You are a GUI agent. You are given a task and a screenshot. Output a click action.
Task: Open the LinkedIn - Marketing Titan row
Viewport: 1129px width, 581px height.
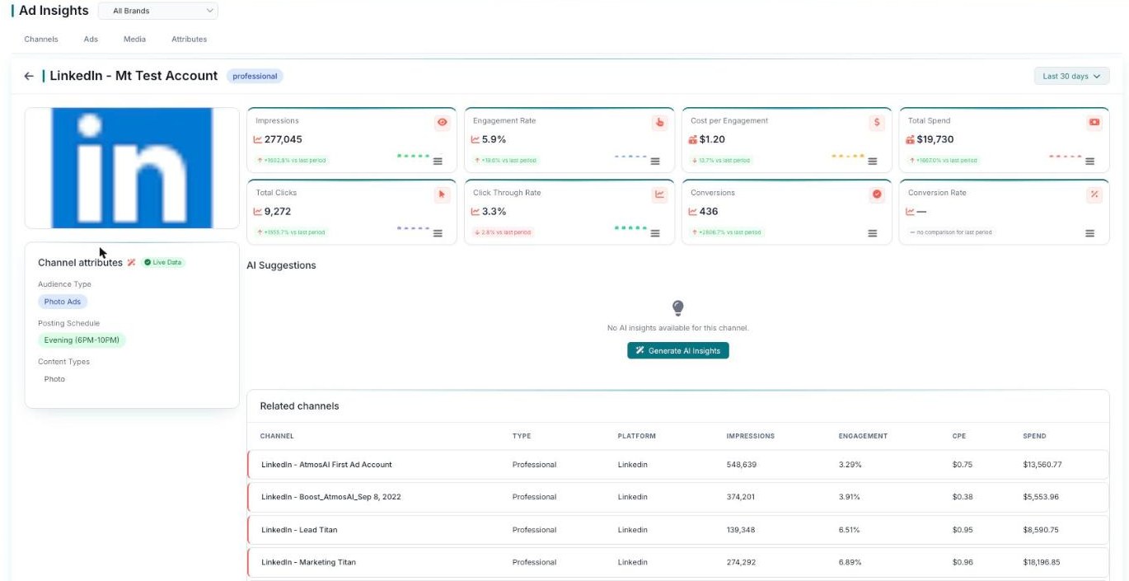[x=678, y=562]
